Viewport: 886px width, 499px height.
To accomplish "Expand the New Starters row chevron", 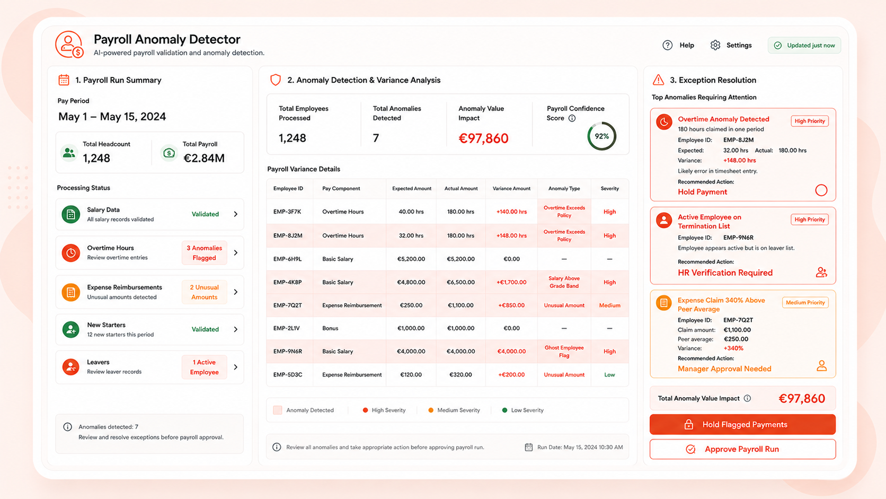I will [236, 329].
